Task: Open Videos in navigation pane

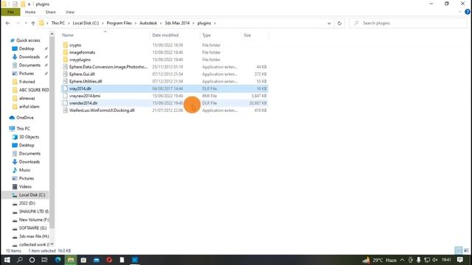Action: click(25, 186)
